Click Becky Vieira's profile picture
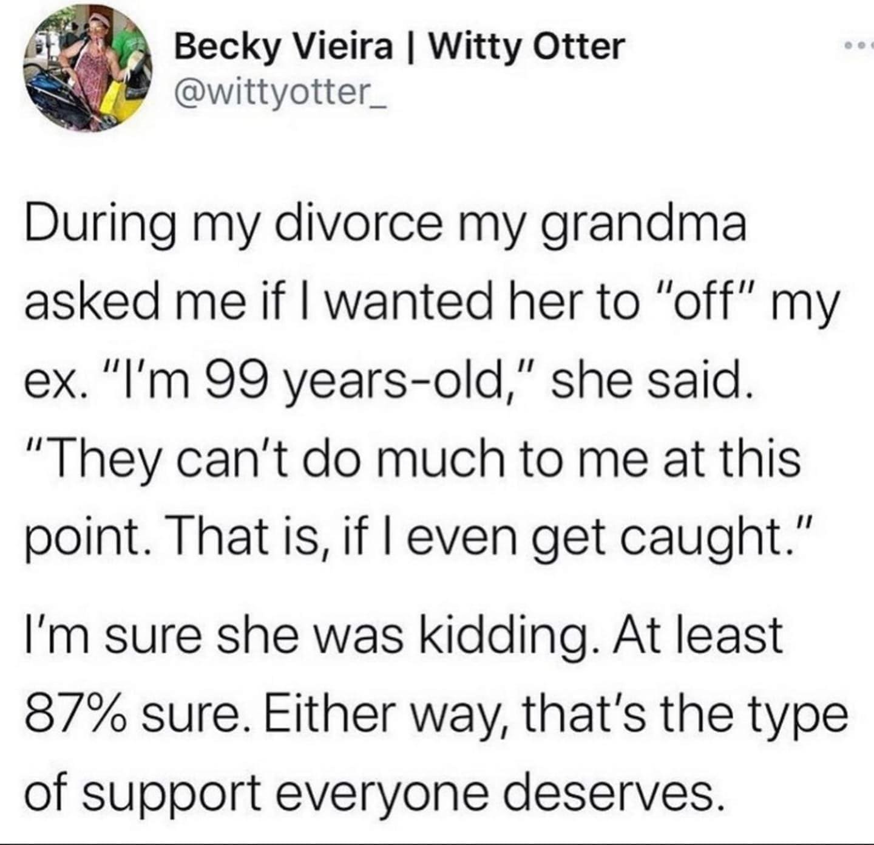This screenshot has height=845, width=874. [86, 72]
